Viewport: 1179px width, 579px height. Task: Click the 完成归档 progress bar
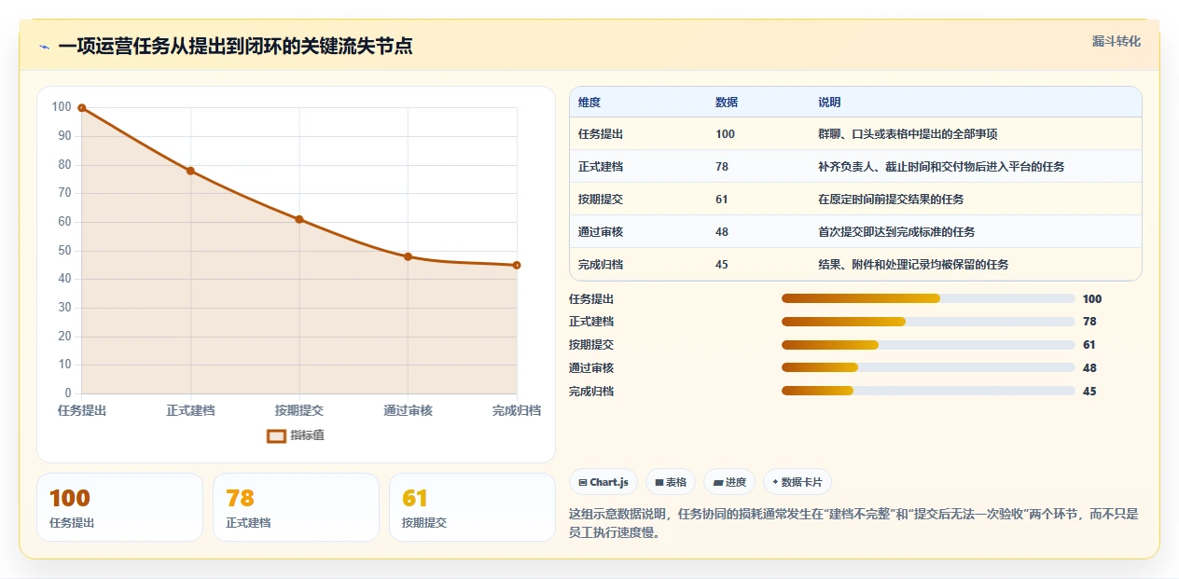[928, 392]
